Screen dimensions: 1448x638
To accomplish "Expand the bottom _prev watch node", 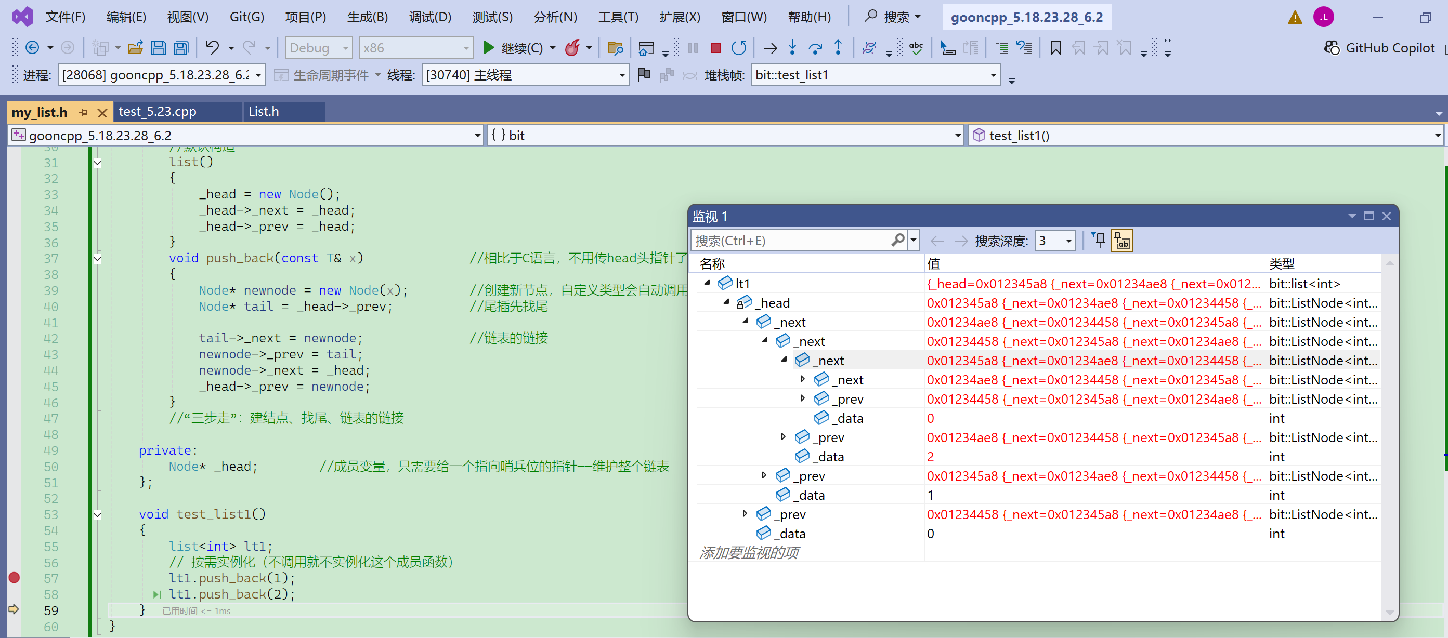I will (745, 513).
